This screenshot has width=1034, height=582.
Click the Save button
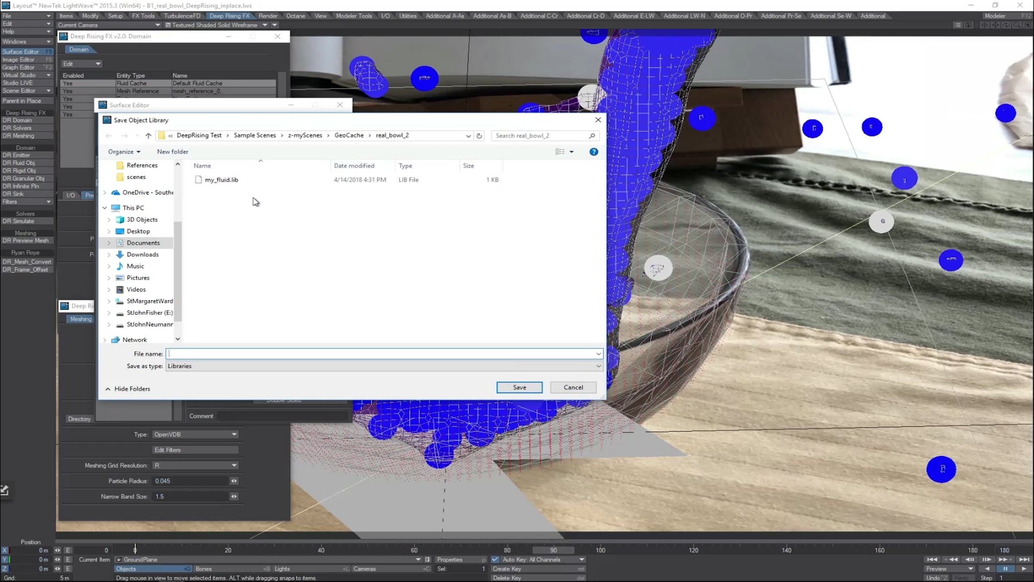(x=519, y=388)
